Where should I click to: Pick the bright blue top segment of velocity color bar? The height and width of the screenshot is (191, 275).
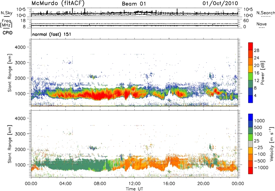[251, 117]
